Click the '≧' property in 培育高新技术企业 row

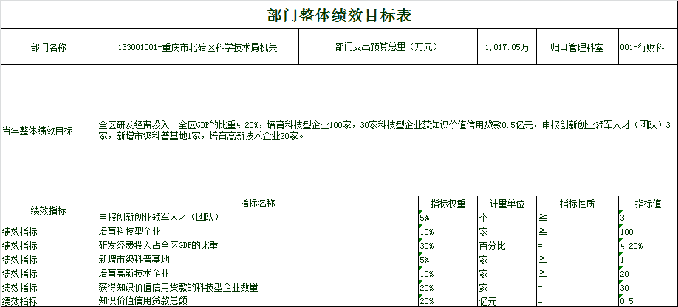[x=578, y=273]
